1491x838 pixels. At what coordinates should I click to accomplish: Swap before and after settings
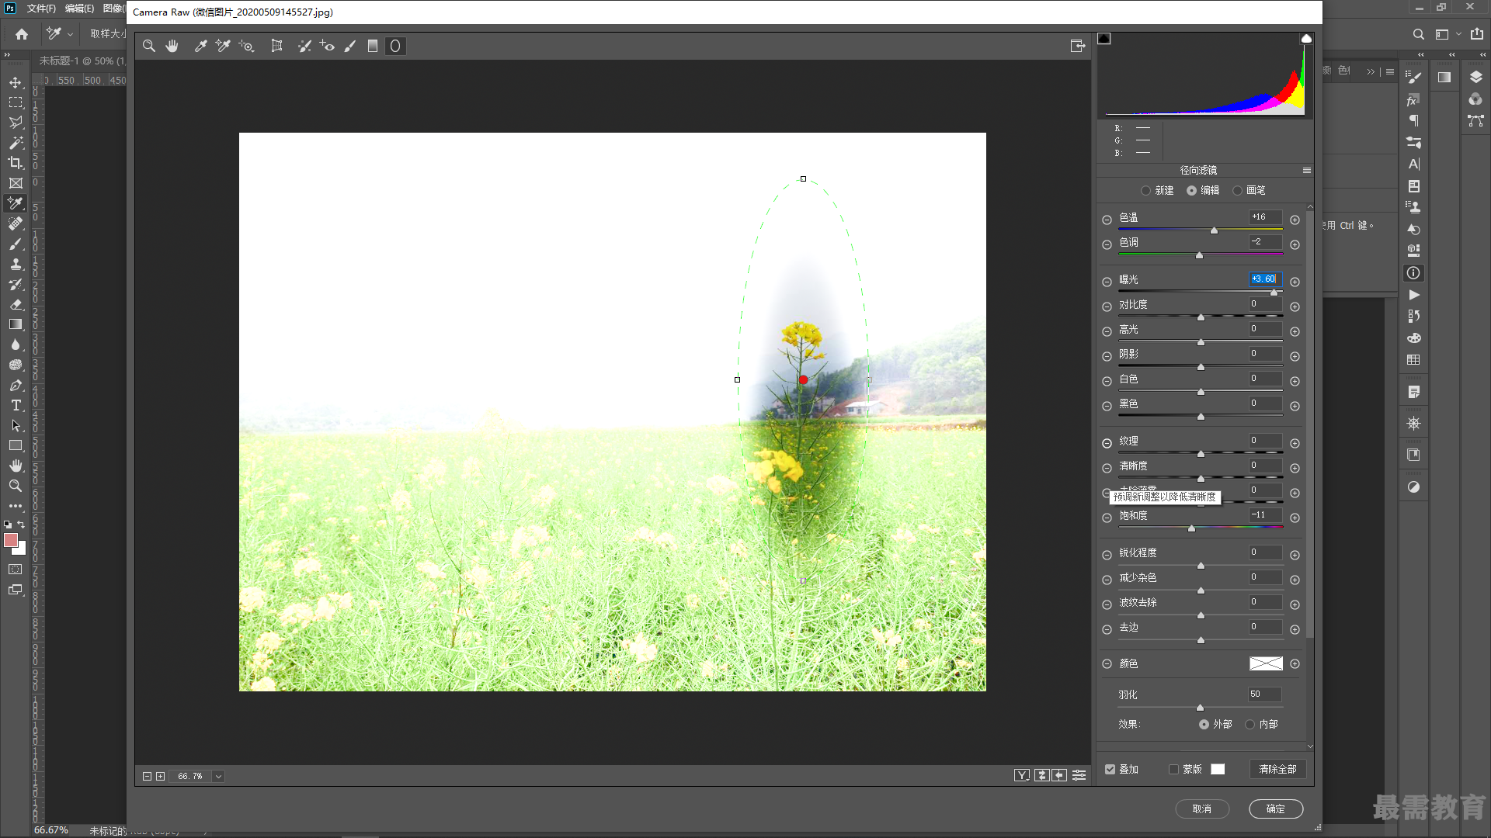point(1042,776)
